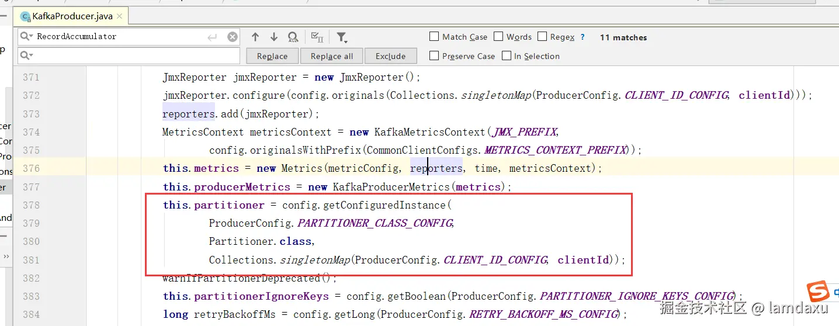Click line number 378 in gutter
Image resolution: width=839 pixels, height=326 pixels.
click(x=31, y=205)
